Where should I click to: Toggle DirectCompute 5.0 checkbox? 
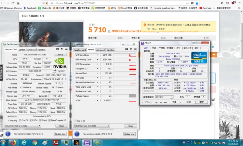(x=50, y=120)
